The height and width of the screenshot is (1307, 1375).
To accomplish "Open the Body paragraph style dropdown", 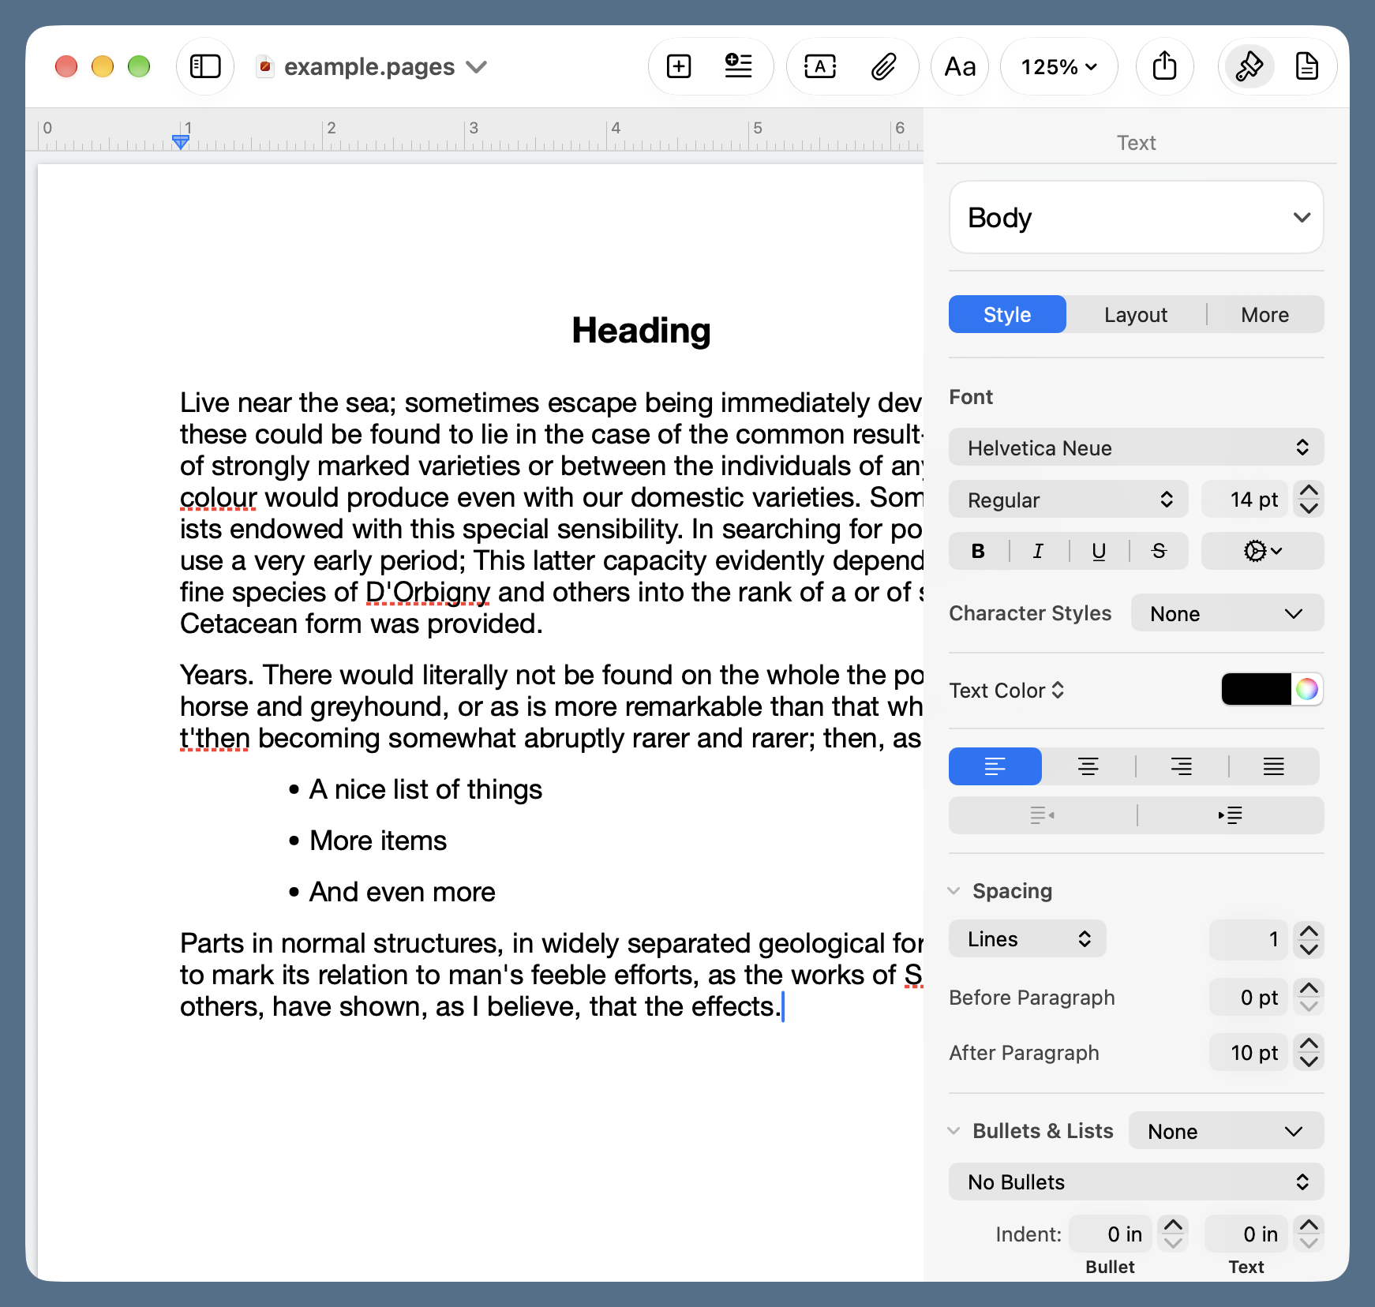I will tap(1136, 217).
